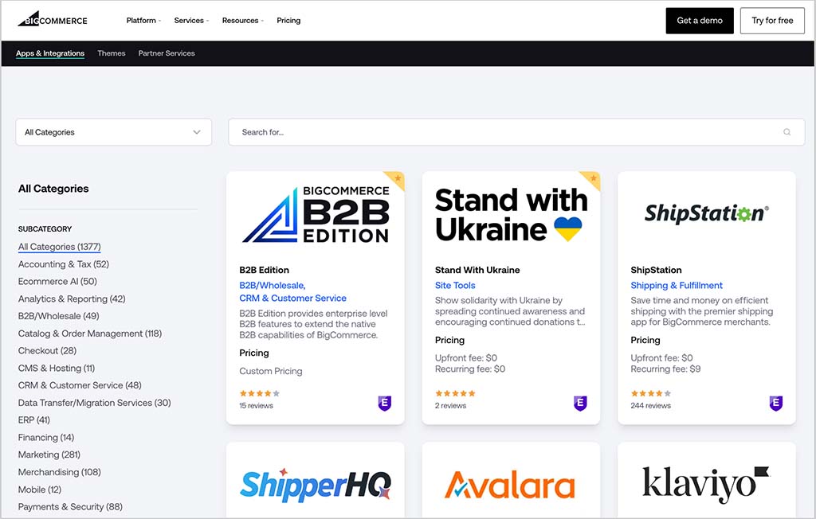The image size is (816, 519).
Task: Click the Recurring fee: $9 text
Action: (665, 369)
